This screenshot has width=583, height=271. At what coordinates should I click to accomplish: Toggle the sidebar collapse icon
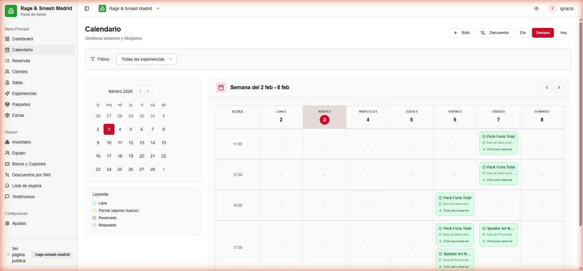pyautogui.click(x=87, y=9)
